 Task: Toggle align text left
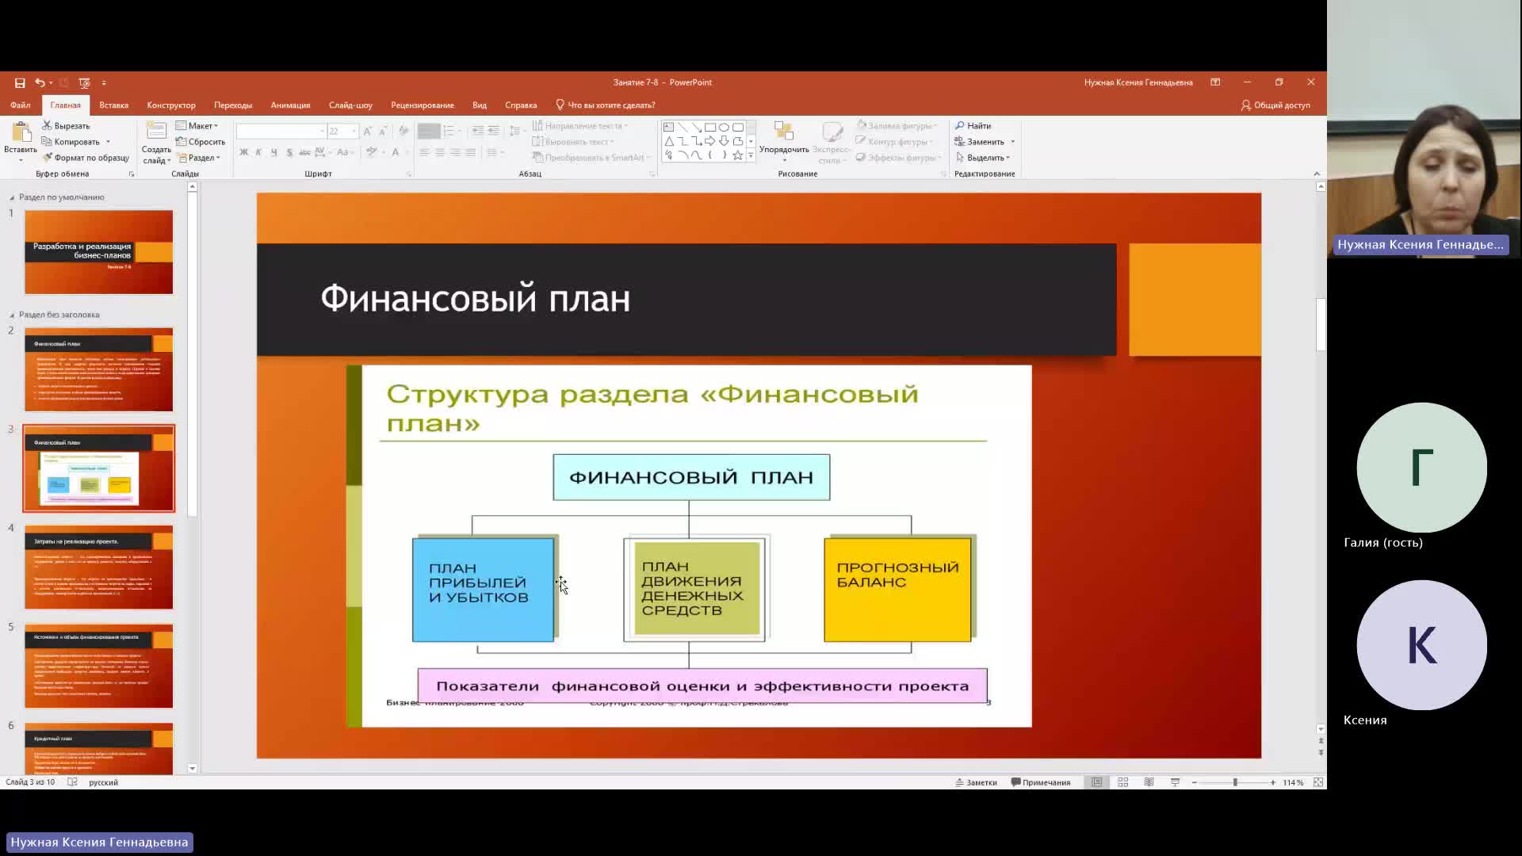424,152
